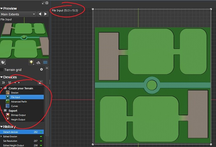Click the double down-chevron icon in Devices

tap(9, 82)
